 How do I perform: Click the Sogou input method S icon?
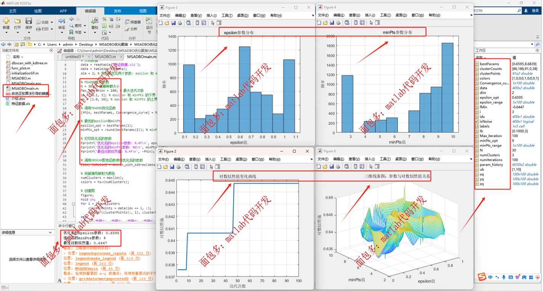click(x=482, y=277)
